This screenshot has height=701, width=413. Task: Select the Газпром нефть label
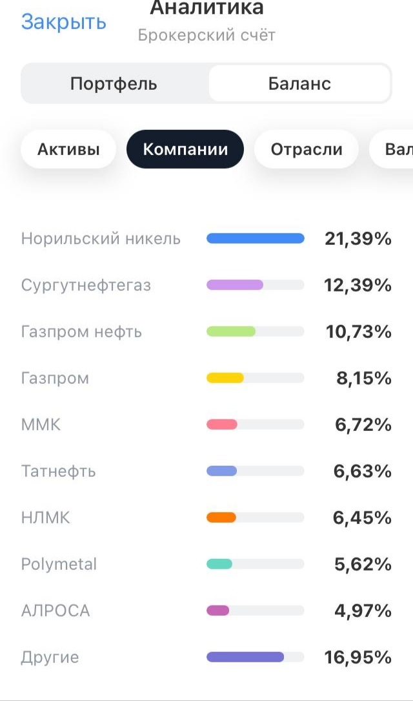tap(81, 332)
